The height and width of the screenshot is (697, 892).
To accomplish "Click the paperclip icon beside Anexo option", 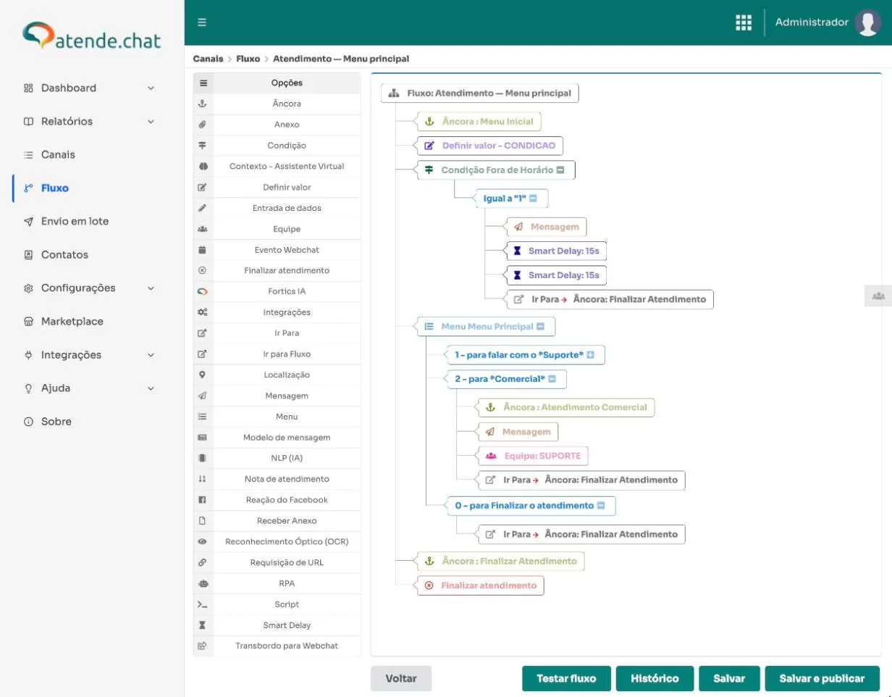I will (203, 125).
